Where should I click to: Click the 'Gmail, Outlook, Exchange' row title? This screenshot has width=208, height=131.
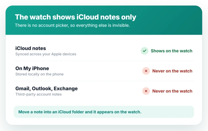46,89
